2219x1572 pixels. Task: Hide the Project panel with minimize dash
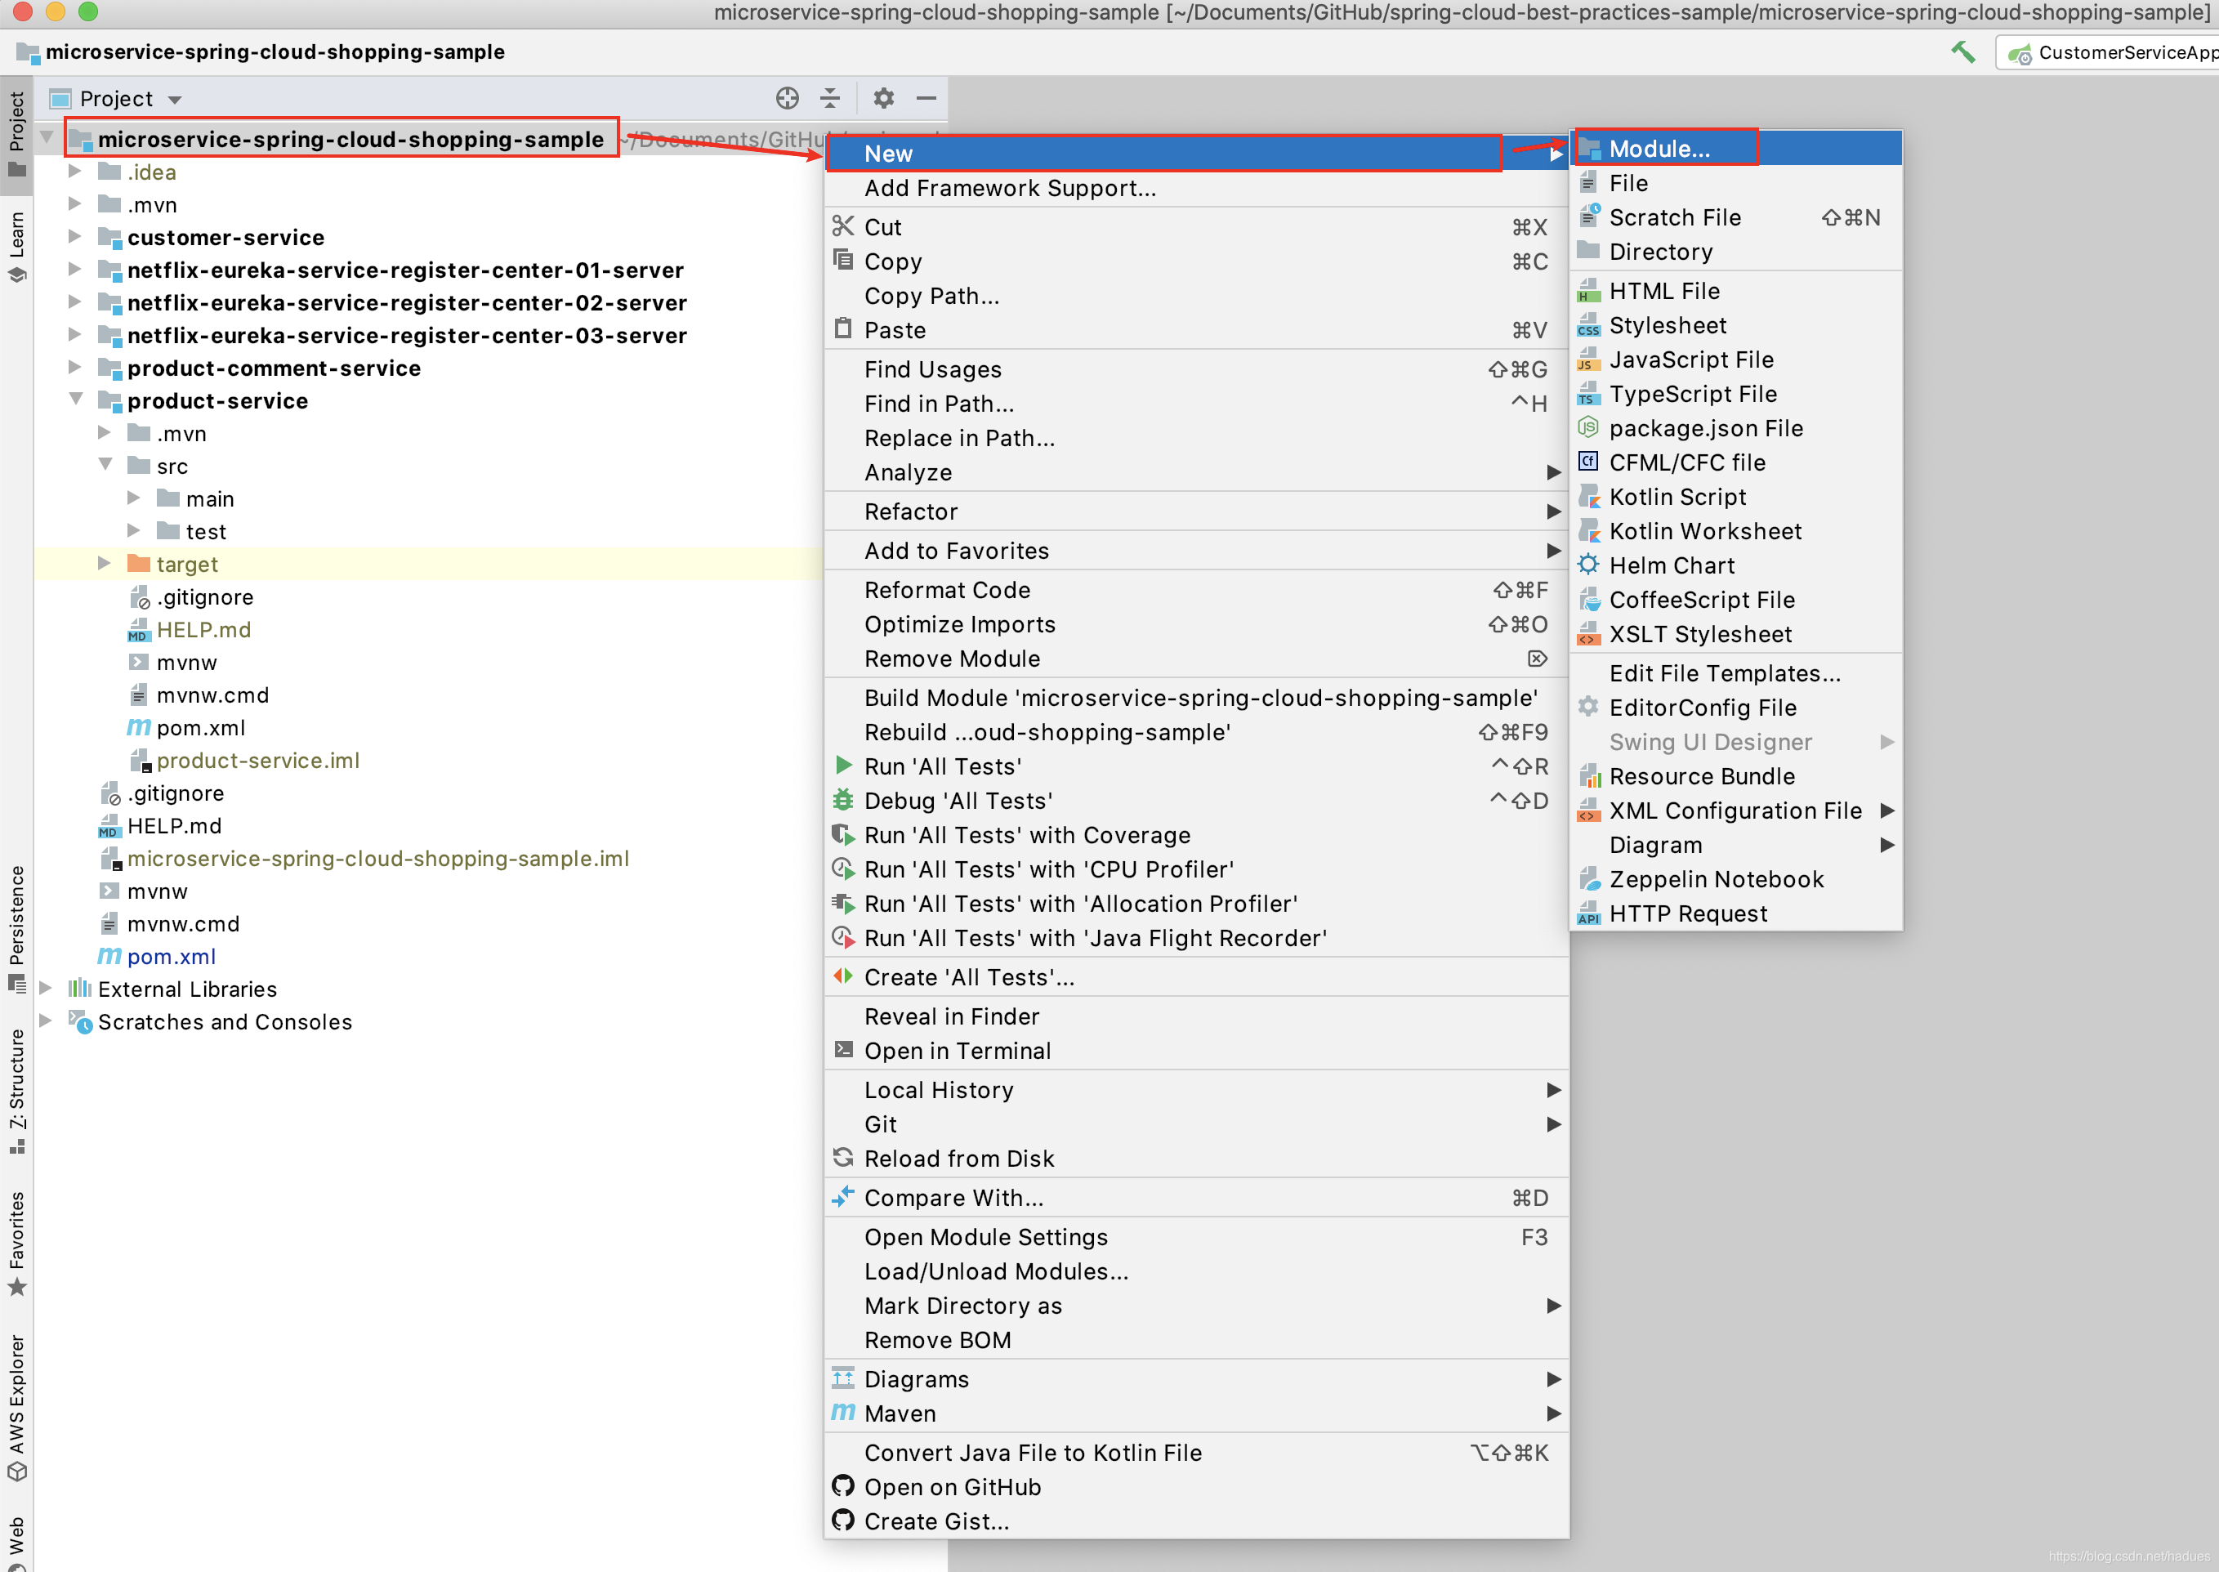pyautogui.click(x=926, y=99)
